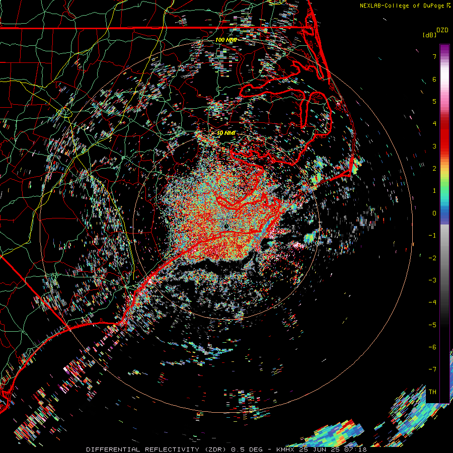Click the -2 value on the color scale

(x=432, y=258)
